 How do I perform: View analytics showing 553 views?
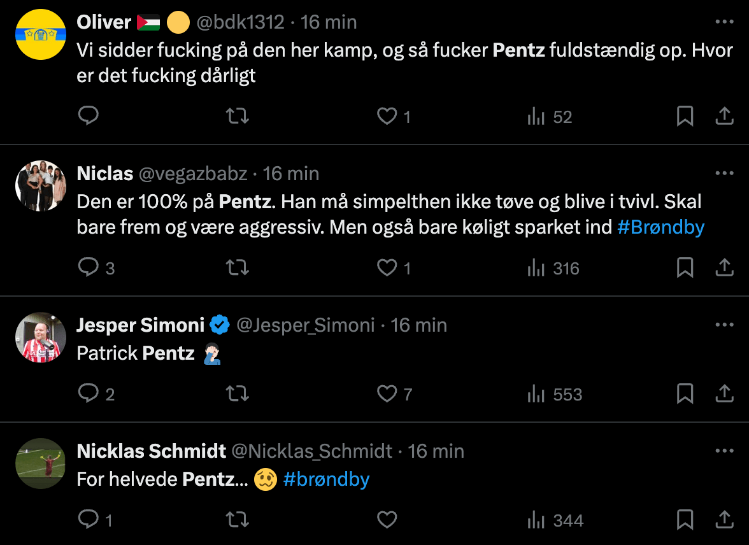click(555, 394)
